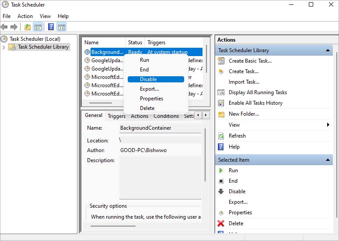This screenshot has height=241, width=339.
Task: Click the Refresh icon in Actions pane
Action: click(x=221, y=136)
